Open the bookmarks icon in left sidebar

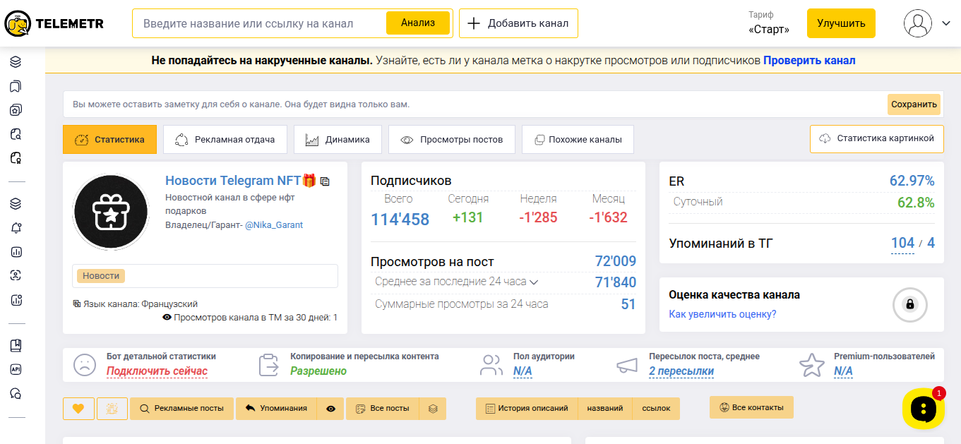coord(16,86)
